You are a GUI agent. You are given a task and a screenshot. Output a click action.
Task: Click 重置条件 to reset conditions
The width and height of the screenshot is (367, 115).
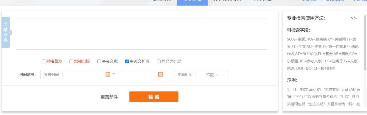pos(109,97)
